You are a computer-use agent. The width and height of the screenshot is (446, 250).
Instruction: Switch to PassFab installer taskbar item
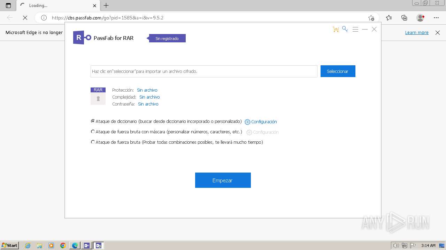[x=87, y=245]
